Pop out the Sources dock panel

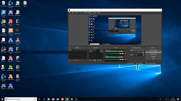(103, 48)
